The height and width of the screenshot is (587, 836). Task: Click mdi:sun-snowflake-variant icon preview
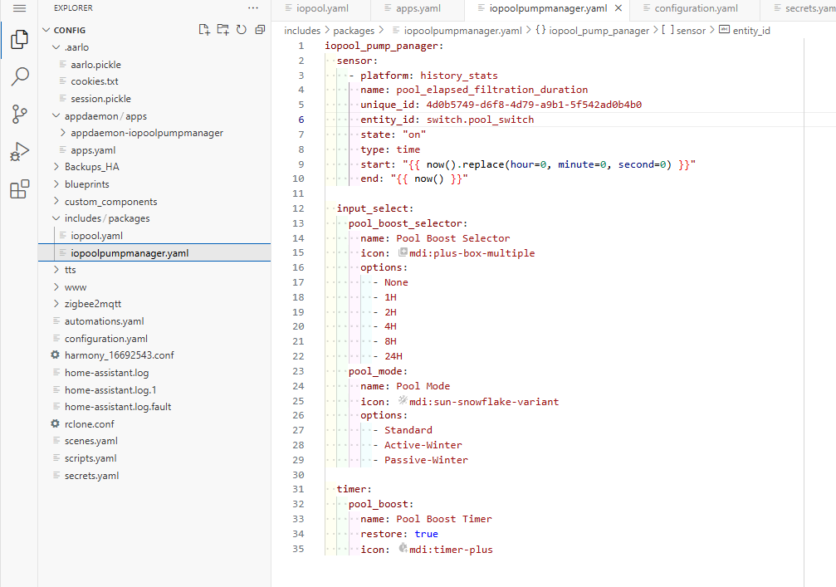click(x=403, y=400)
